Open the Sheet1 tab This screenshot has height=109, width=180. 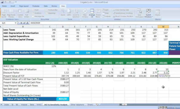click(90, 105)
